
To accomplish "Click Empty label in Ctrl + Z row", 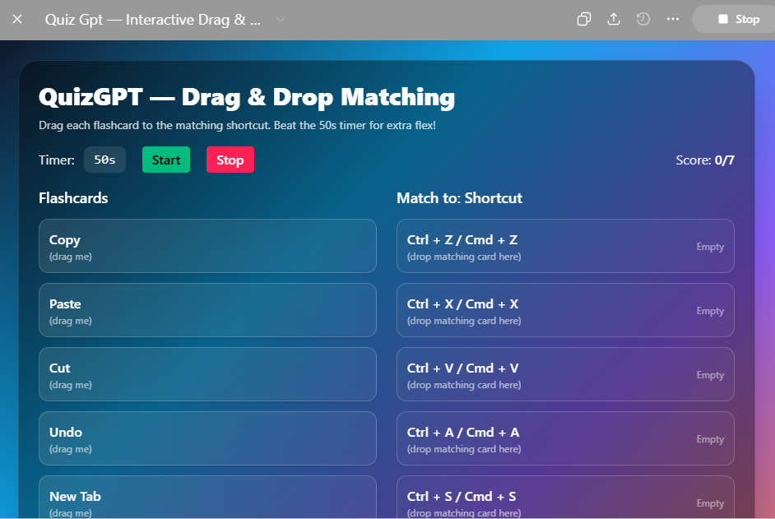I will (x=710, y=247).
